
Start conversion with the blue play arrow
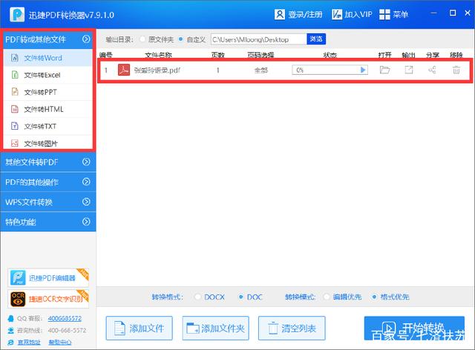(363, 70)
